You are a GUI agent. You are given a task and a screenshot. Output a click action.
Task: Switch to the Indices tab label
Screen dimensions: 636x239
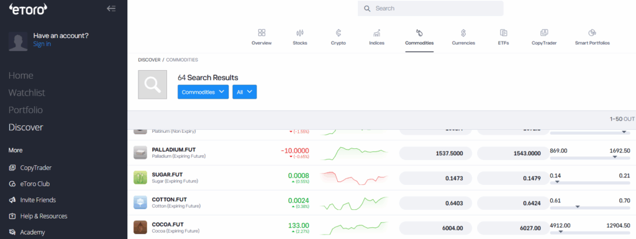(377, 43)
